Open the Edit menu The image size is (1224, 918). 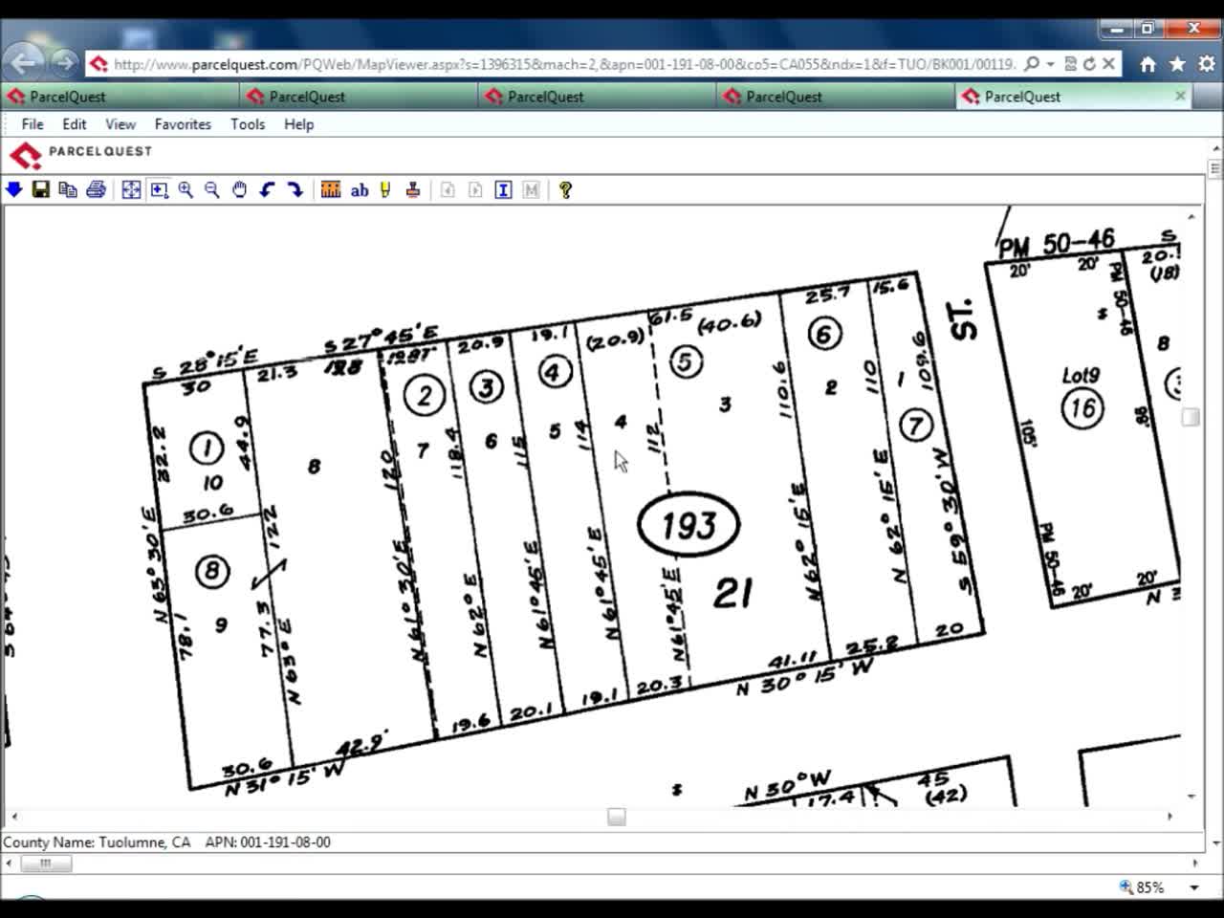(75, 124)
